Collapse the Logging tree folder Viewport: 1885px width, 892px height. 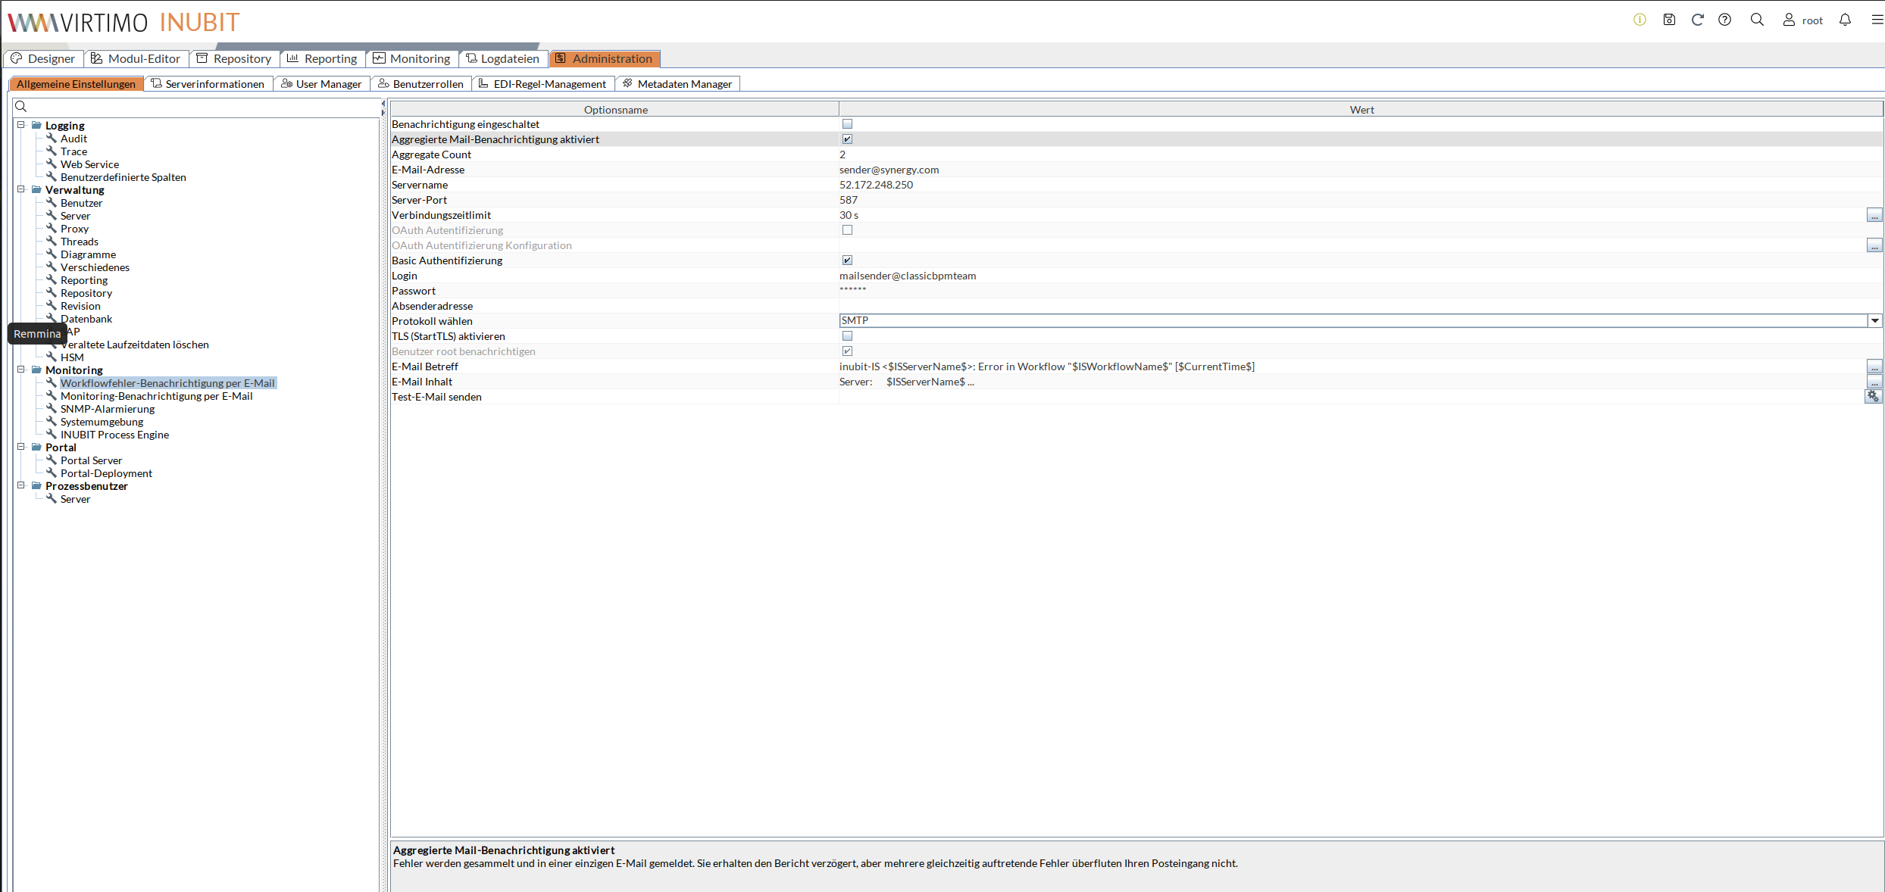click(20, 125)
